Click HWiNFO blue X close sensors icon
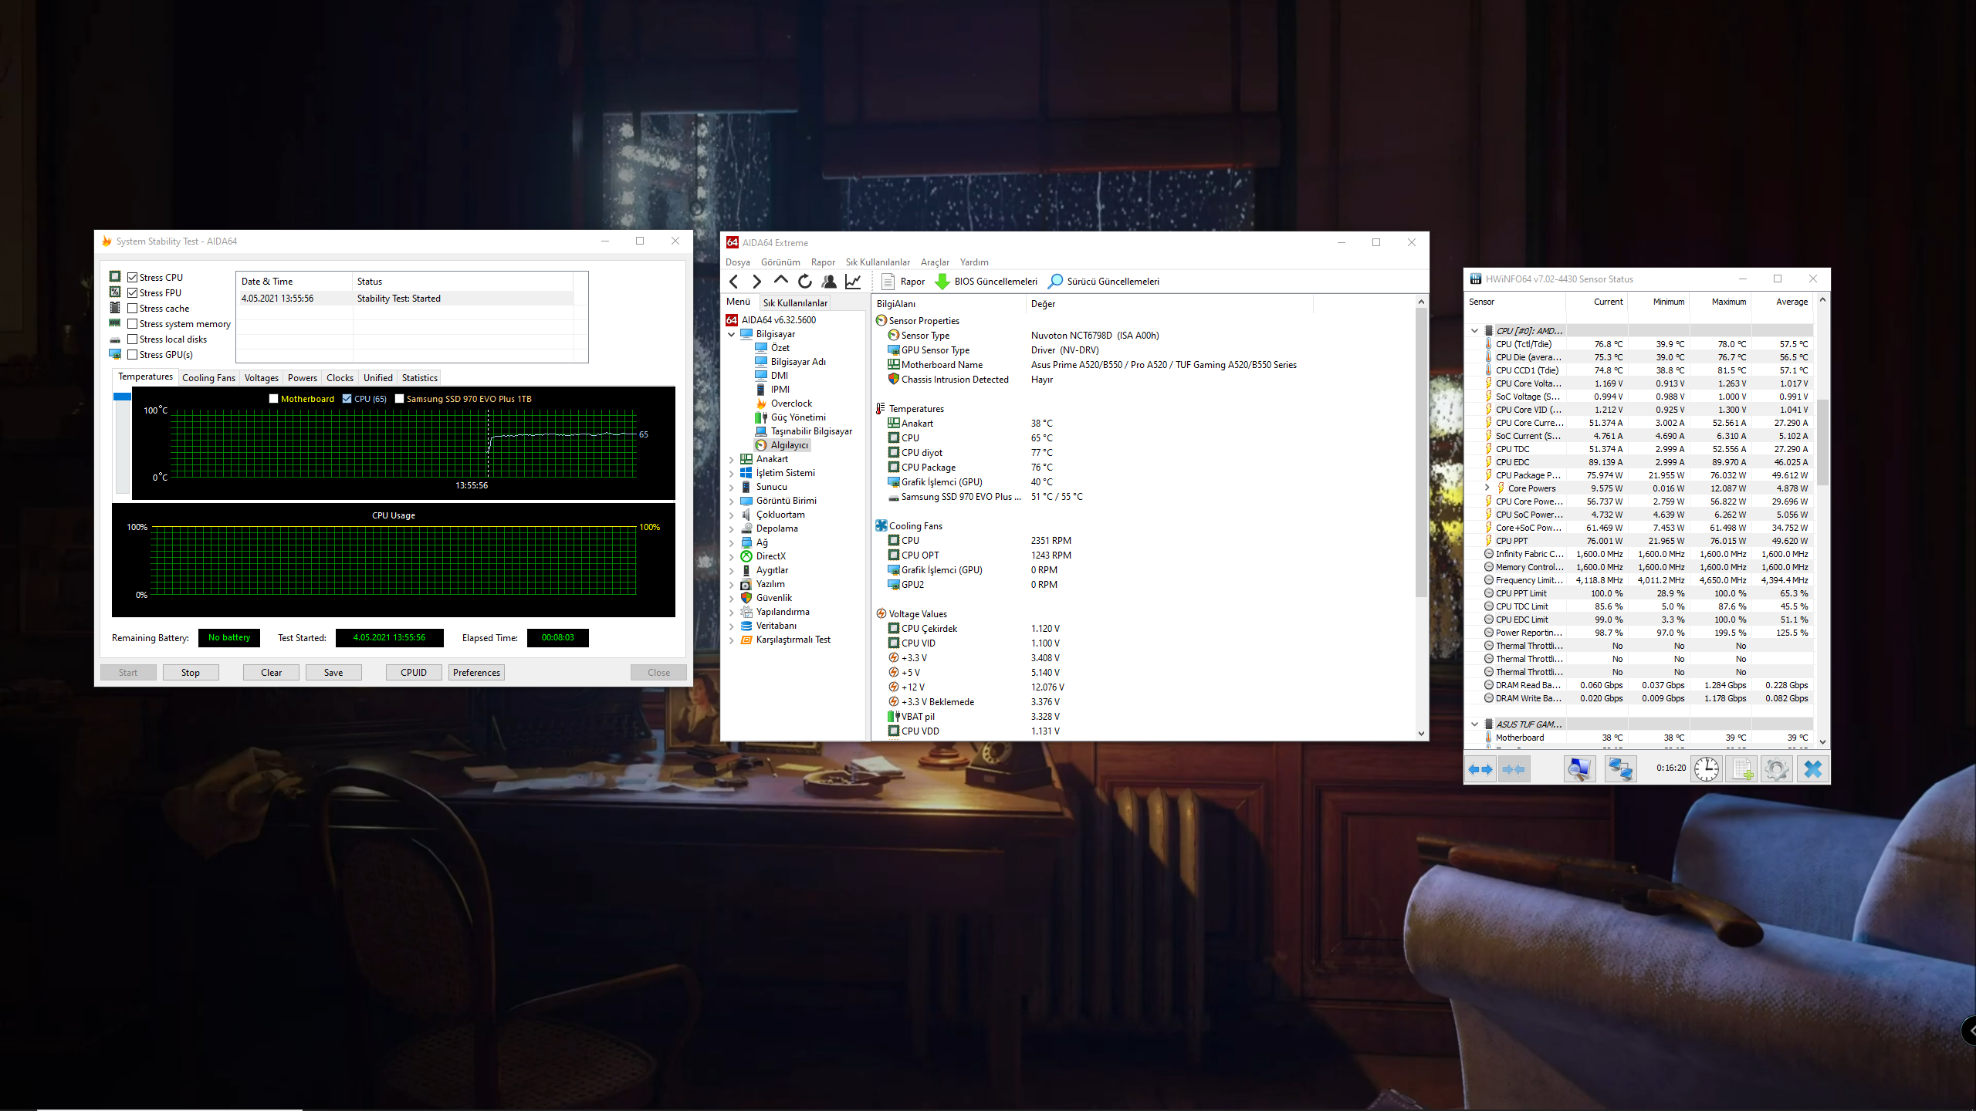This screenshot has width=1976, height=1111. pyautogui.click(x=1812, y=769)
